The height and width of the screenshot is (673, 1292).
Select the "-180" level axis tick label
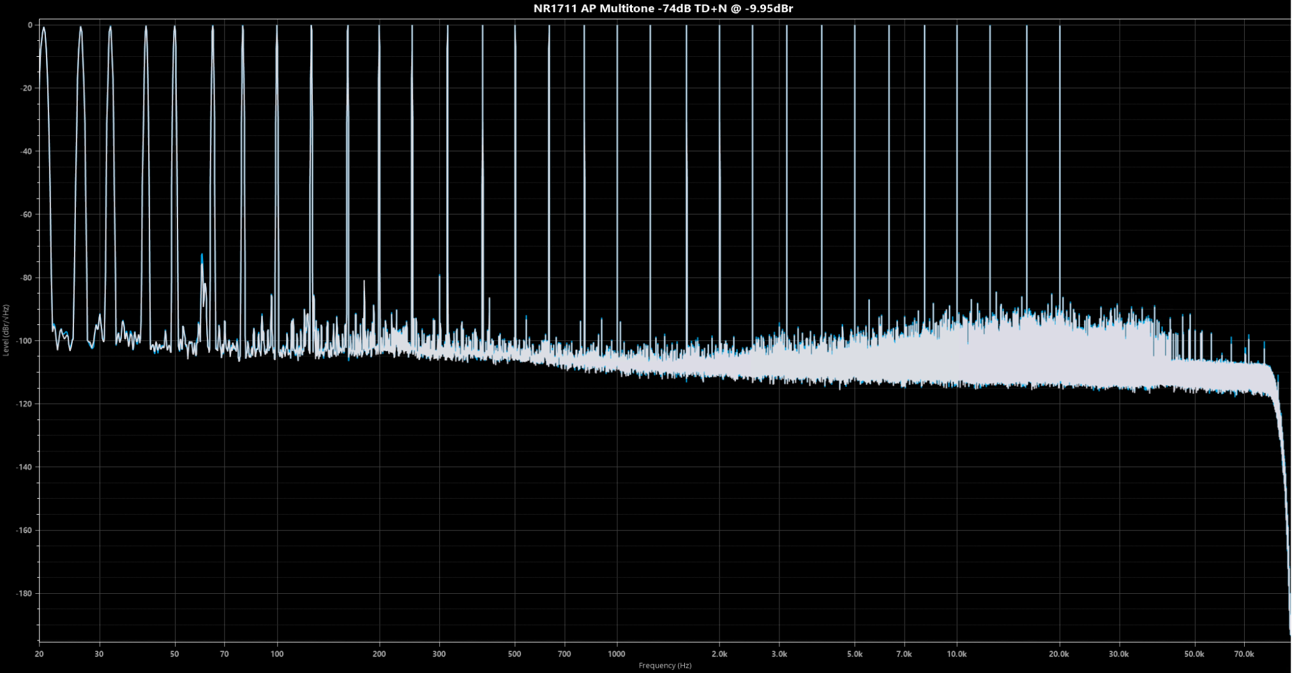tap(24, 593)
